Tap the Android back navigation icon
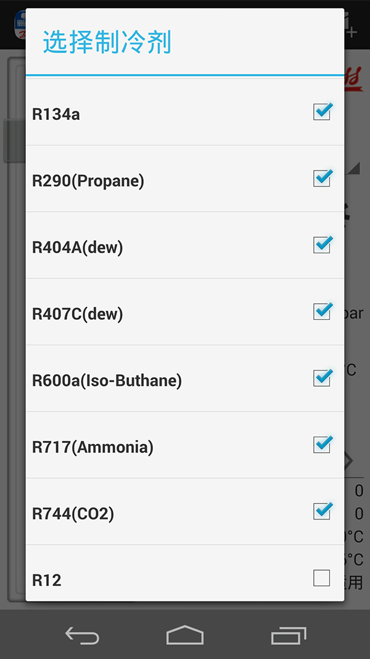The height and width of the screenshot is (659, 370). pos(82,635)
